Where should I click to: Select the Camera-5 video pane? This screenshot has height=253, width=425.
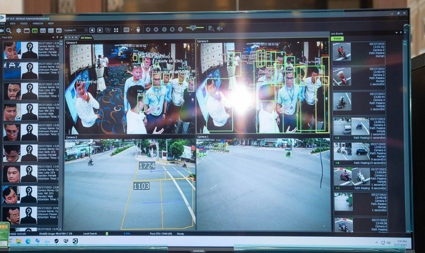(x=263, y=86)
